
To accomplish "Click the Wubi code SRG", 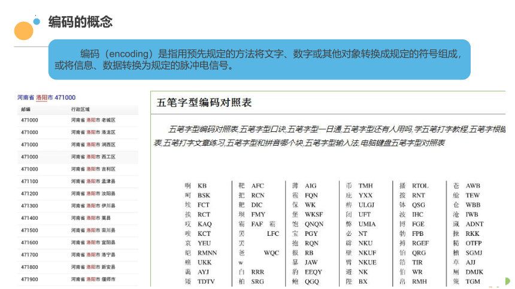I will [x=257, y=281].
